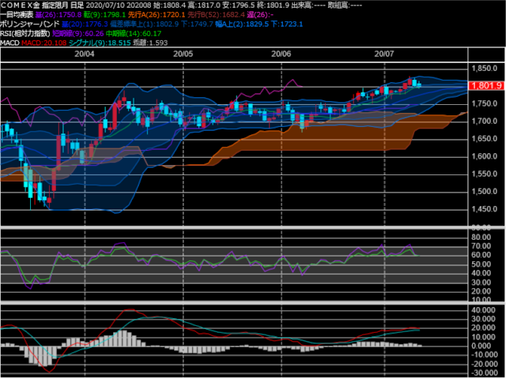Viewport: 506px width, 378px height.
Task: Click the 安:1796.5 low price
Action: (239, 6)
